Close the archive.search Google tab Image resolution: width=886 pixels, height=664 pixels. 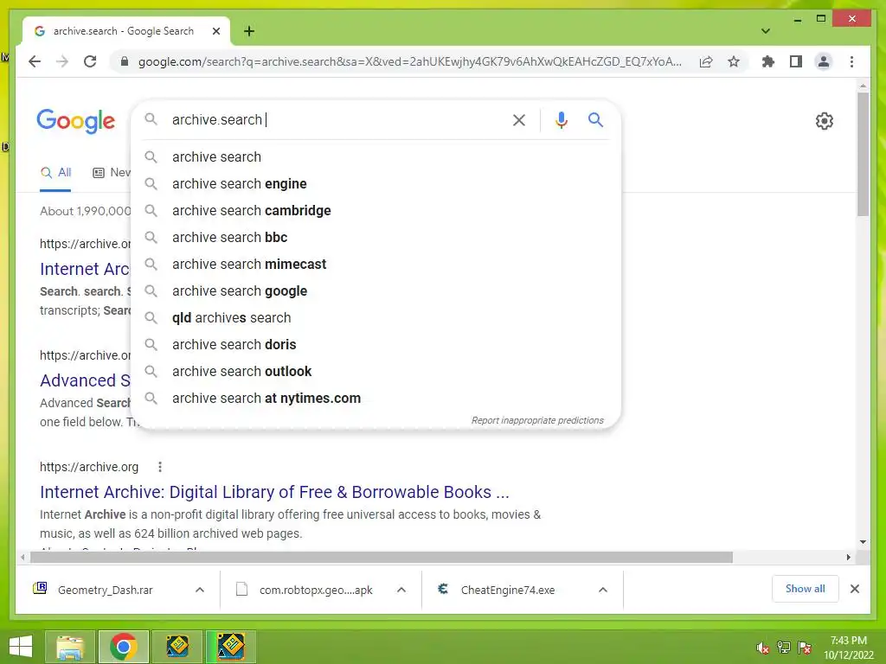click(x=215, y=31)
